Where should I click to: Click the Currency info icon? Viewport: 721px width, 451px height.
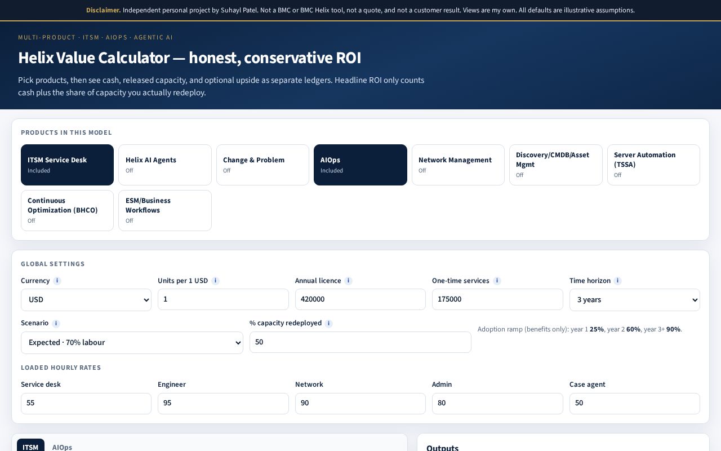coord(57,281)
